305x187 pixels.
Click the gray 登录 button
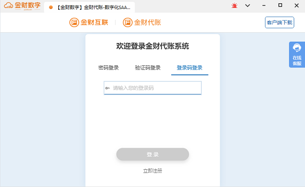(152, 154)
